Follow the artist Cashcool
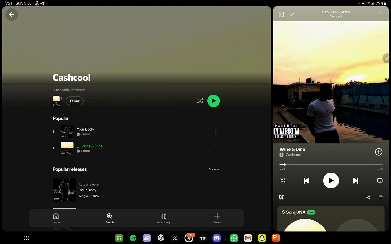The height and width of the screenshot is (244, 391). [x=75, y=101]
